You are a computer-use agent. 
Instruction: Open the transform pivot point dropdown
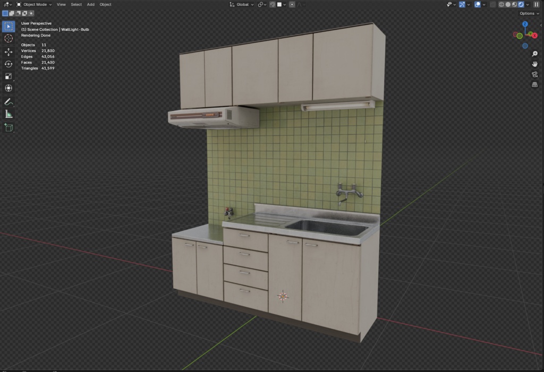pyautogui.click(x=262, y=4)
